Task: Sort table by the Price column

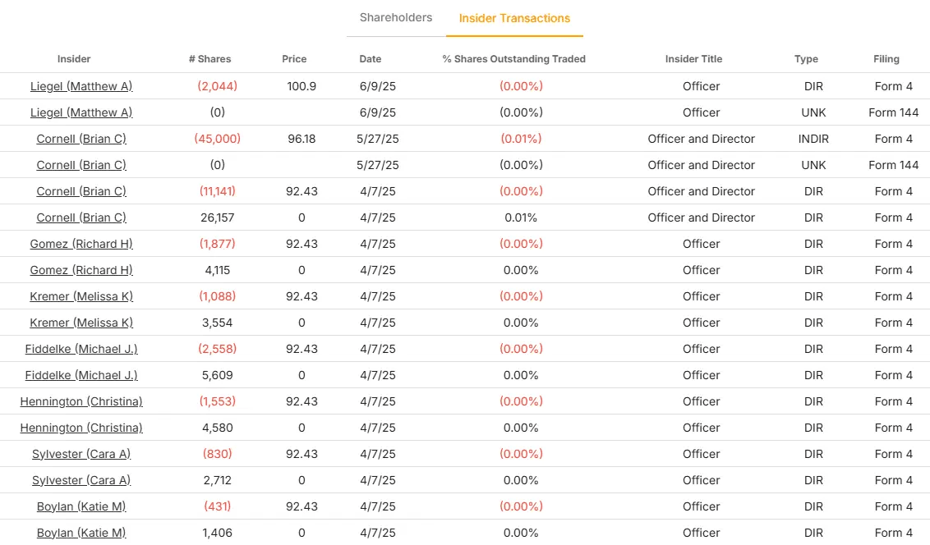Action: 294,59
